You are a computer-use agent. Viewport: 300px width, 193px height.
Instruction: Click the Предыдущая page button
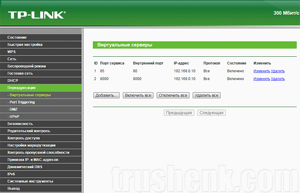coord(179,113)
